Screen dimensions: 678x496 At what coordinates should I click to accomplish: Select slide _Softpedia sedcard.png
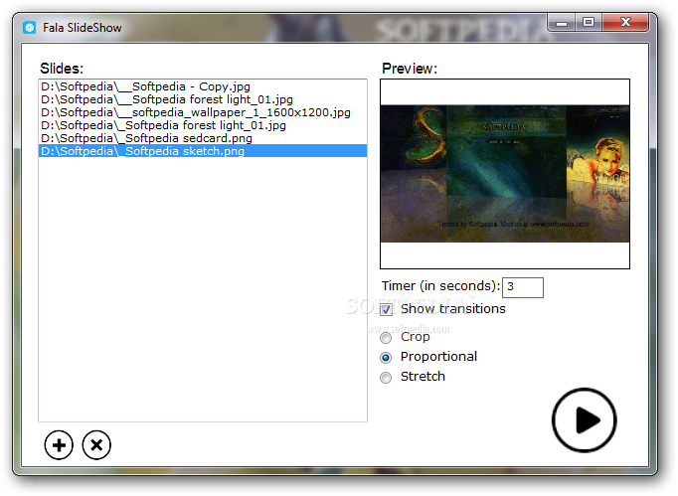coord(203,138)
